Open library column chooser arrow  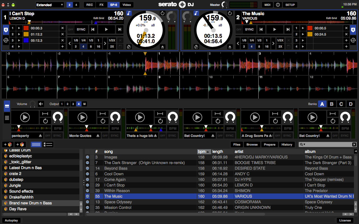tap(356, 151)
